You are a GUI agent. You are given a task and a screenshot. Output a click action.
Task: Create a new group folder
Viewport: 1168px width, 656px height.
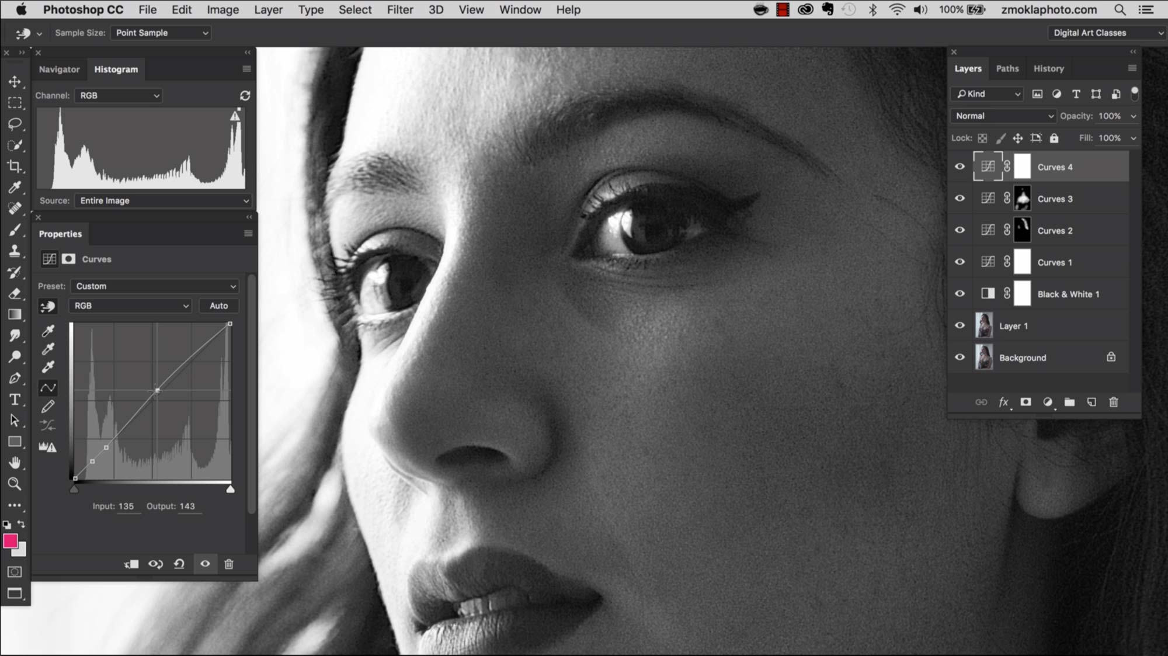pos(1069,402)
